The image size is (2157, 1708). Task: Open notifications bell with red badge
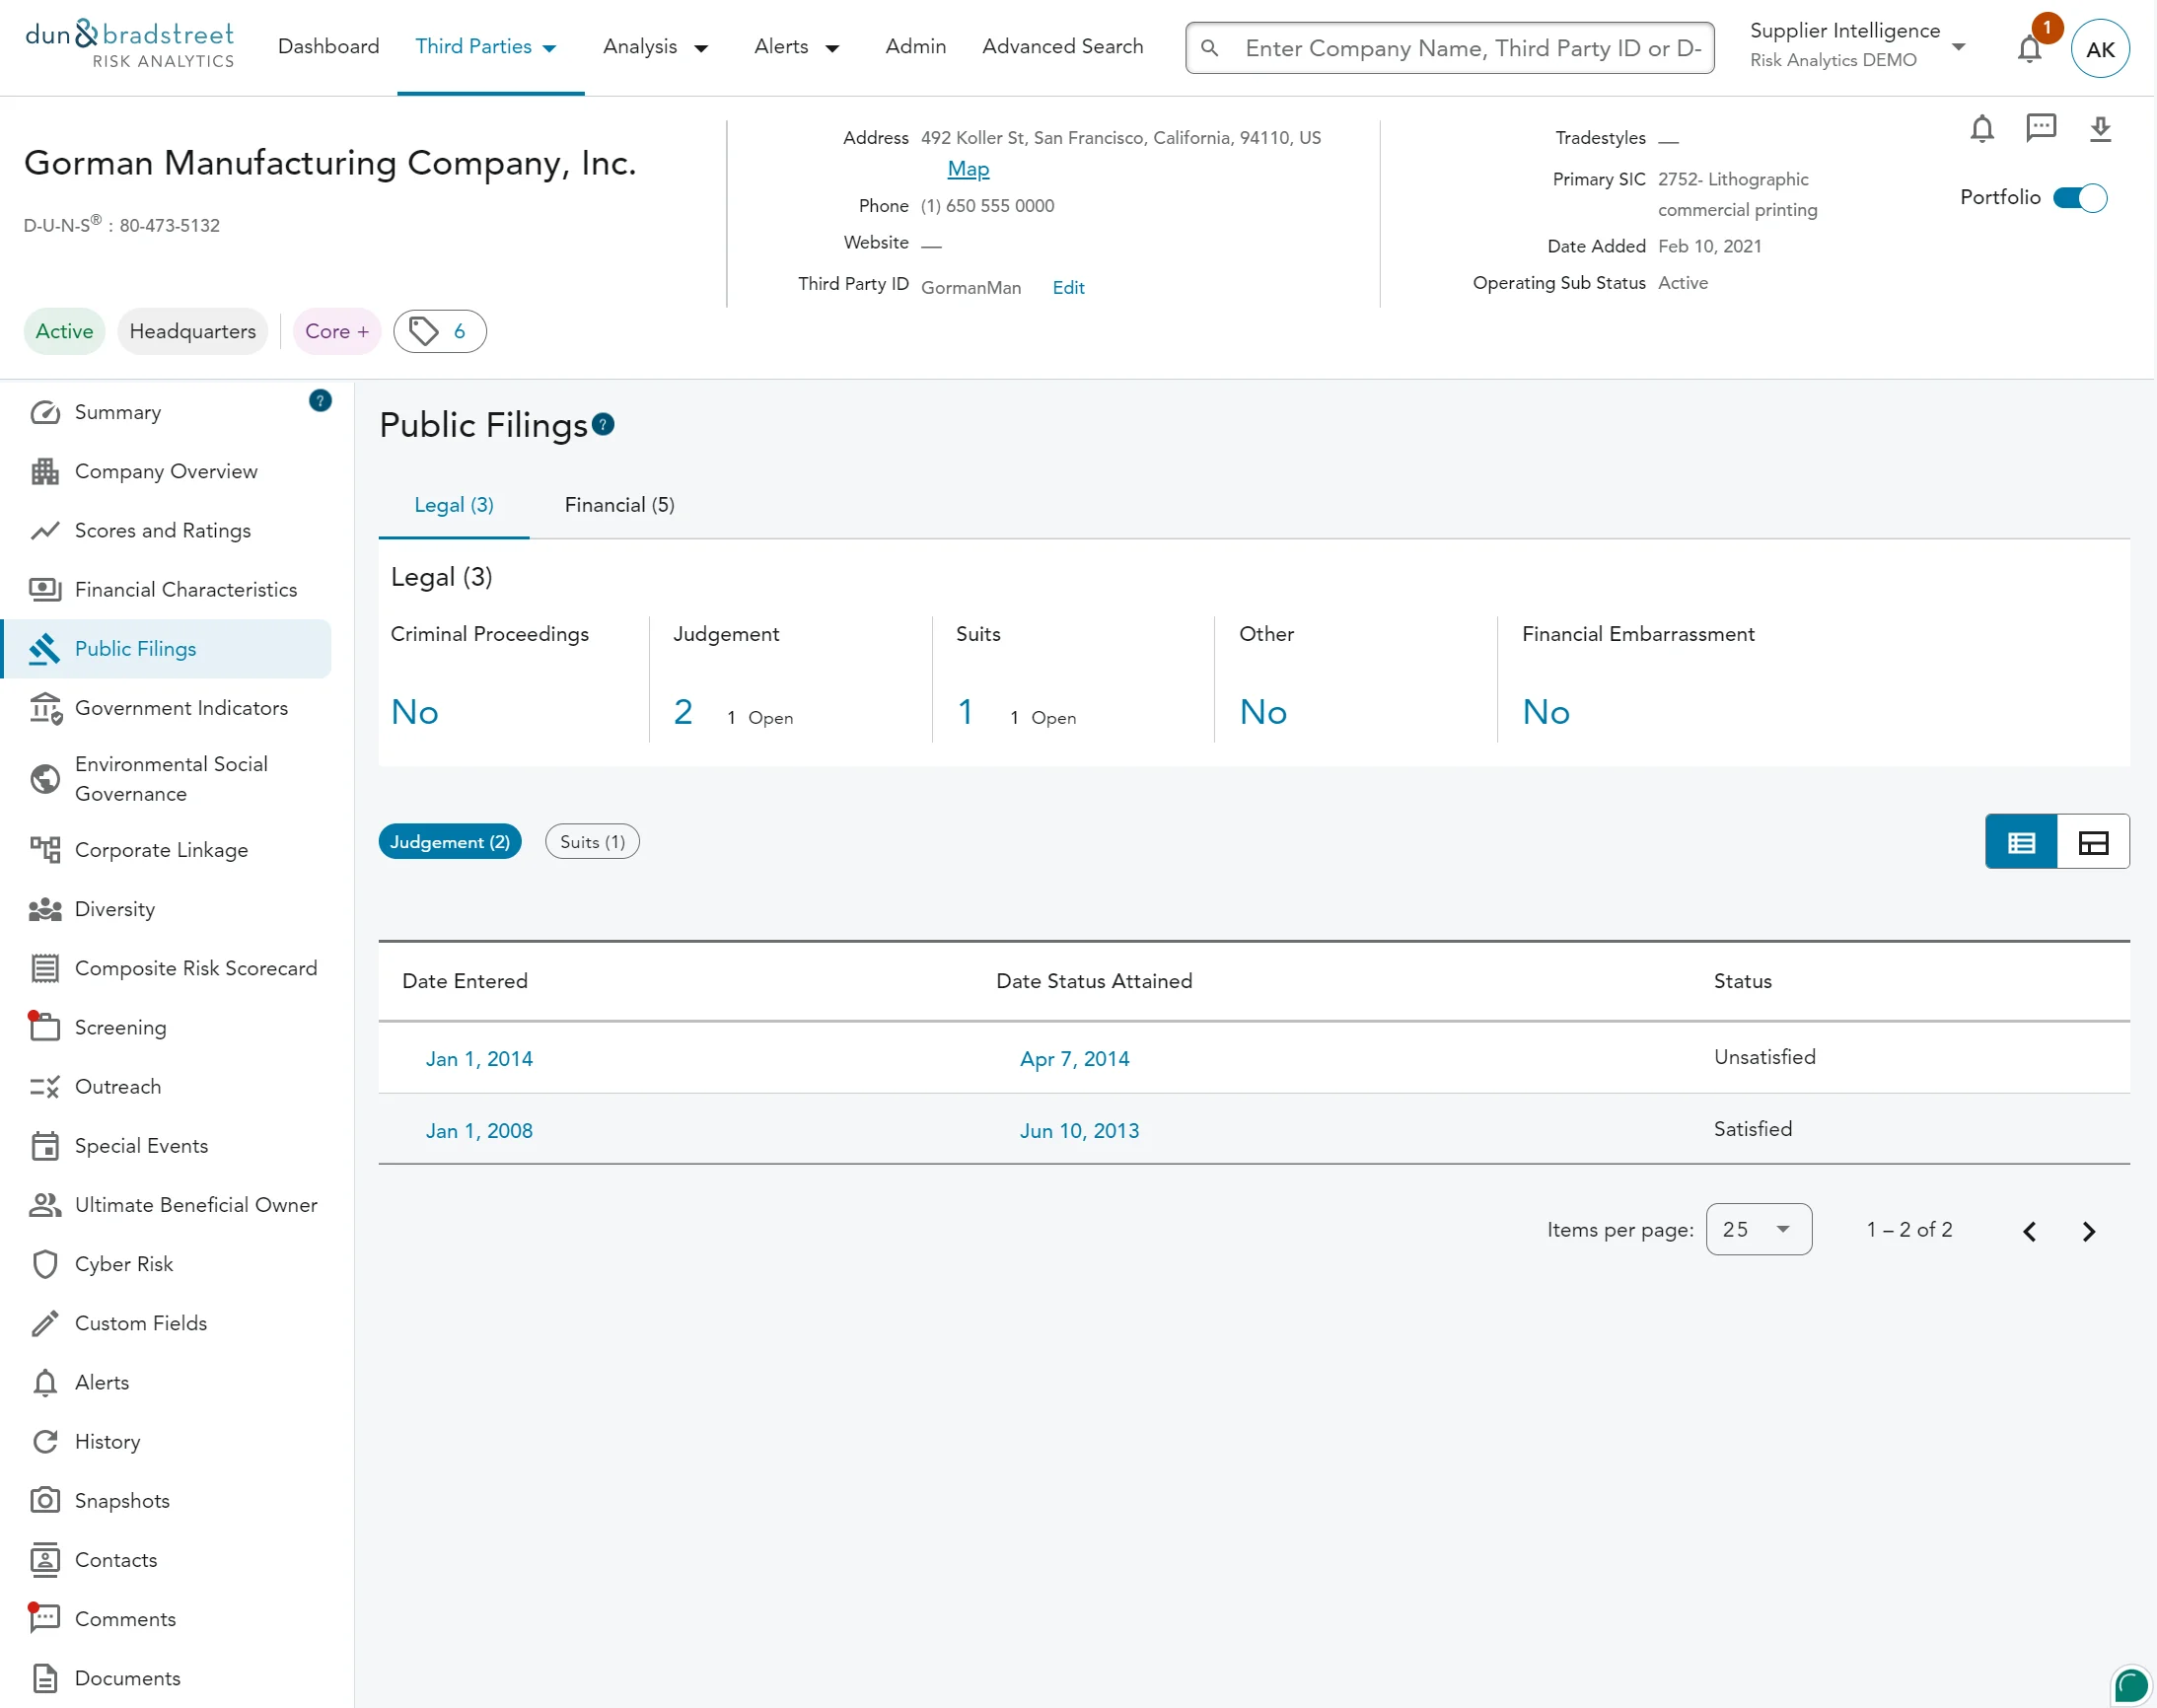tap(2029, 48)
